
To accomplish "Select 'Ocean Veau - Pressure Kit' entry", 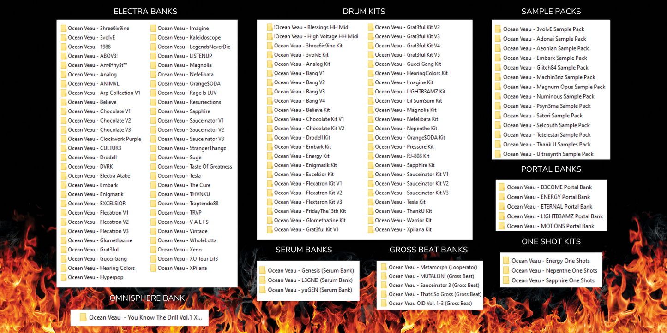I will pyautogui.click(x=404, y=146).
